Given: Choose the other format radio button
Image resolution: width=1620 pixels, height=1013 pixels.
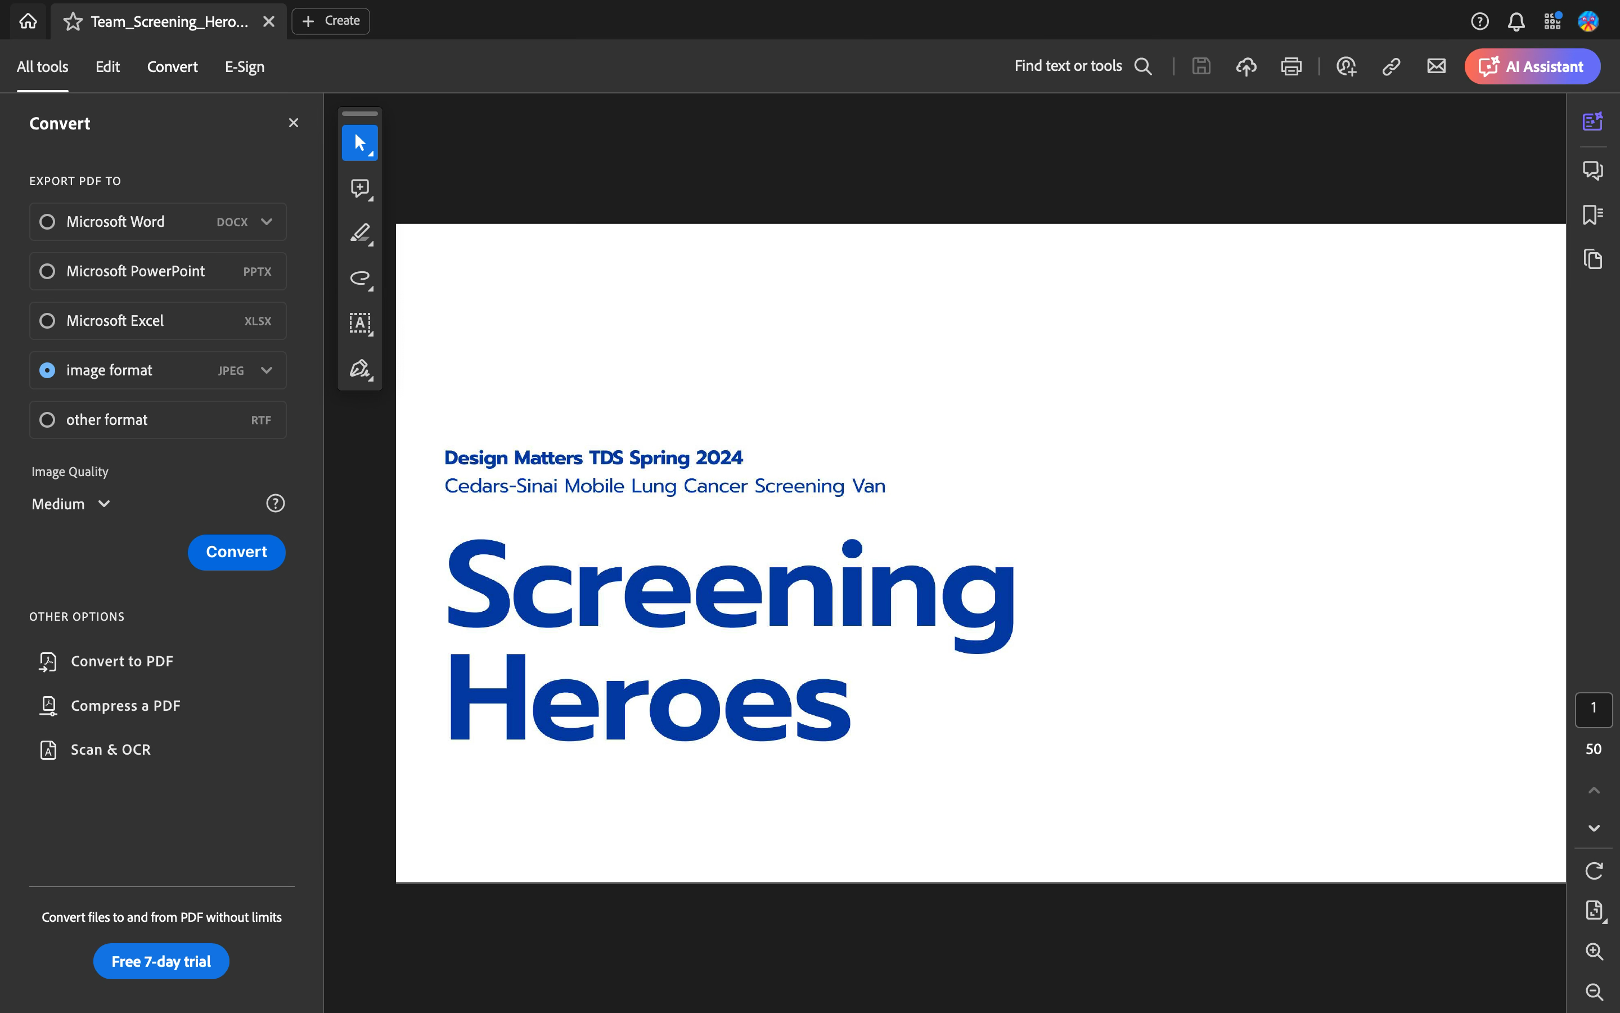Looking at the screenshot, I should (x=47, y=420).
